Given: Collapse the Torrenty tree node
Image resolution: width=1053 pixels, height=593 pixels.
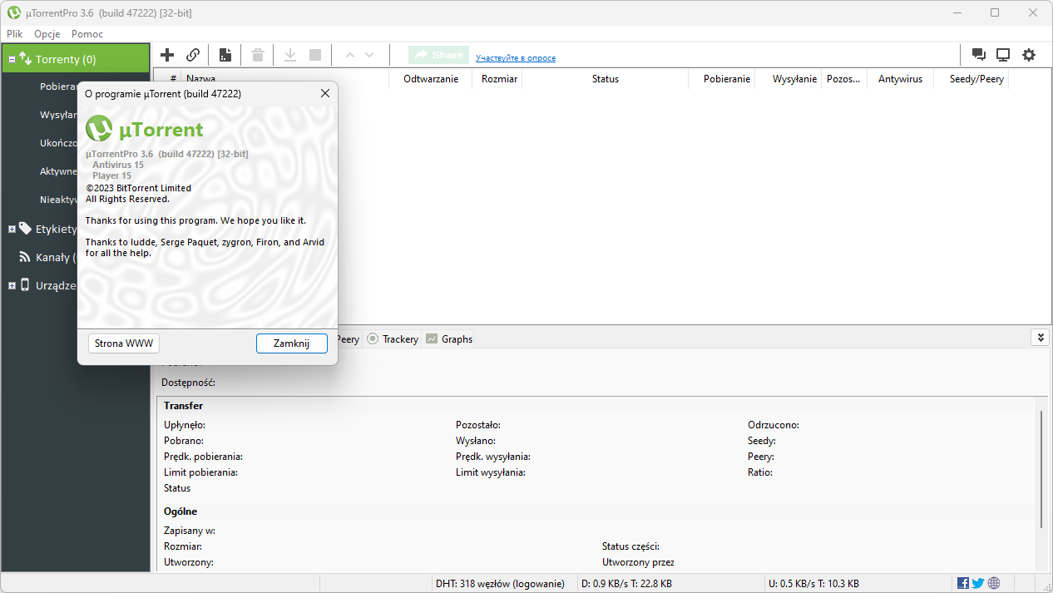Looking at the screenshot, I should pyautogui.click(x=12, y=59).
